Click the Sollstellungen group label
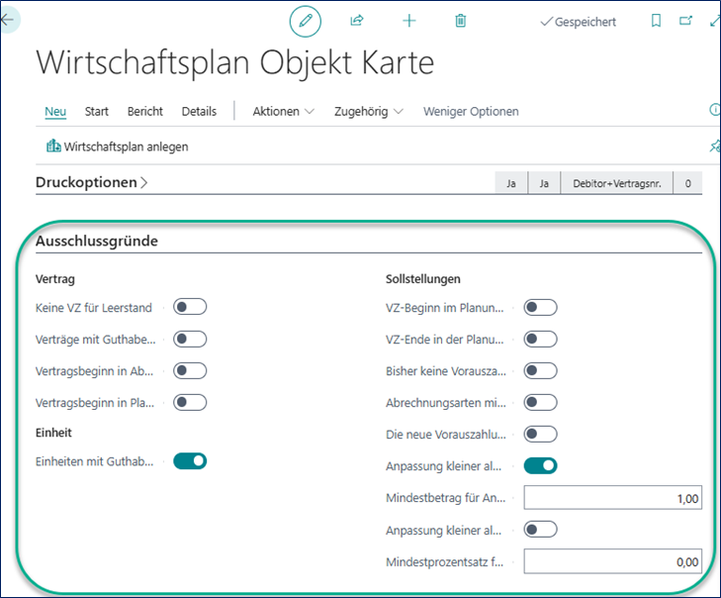The height and width of the screenshot is (598, 721). 422,279
